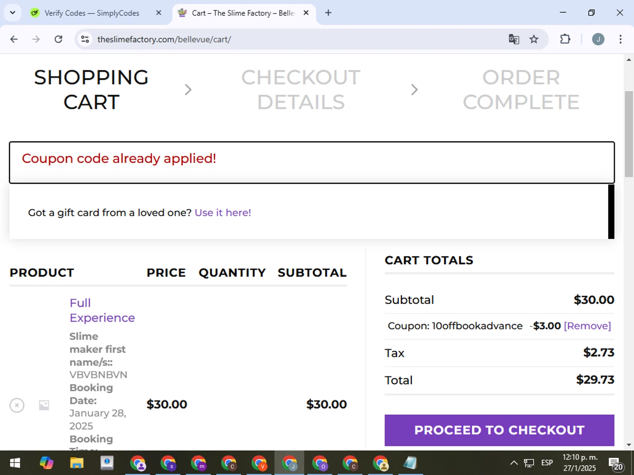The height and width of the screenshot is (475, 634).
Task: Open the Extensions puzzle icon
Action: [565, 39]
